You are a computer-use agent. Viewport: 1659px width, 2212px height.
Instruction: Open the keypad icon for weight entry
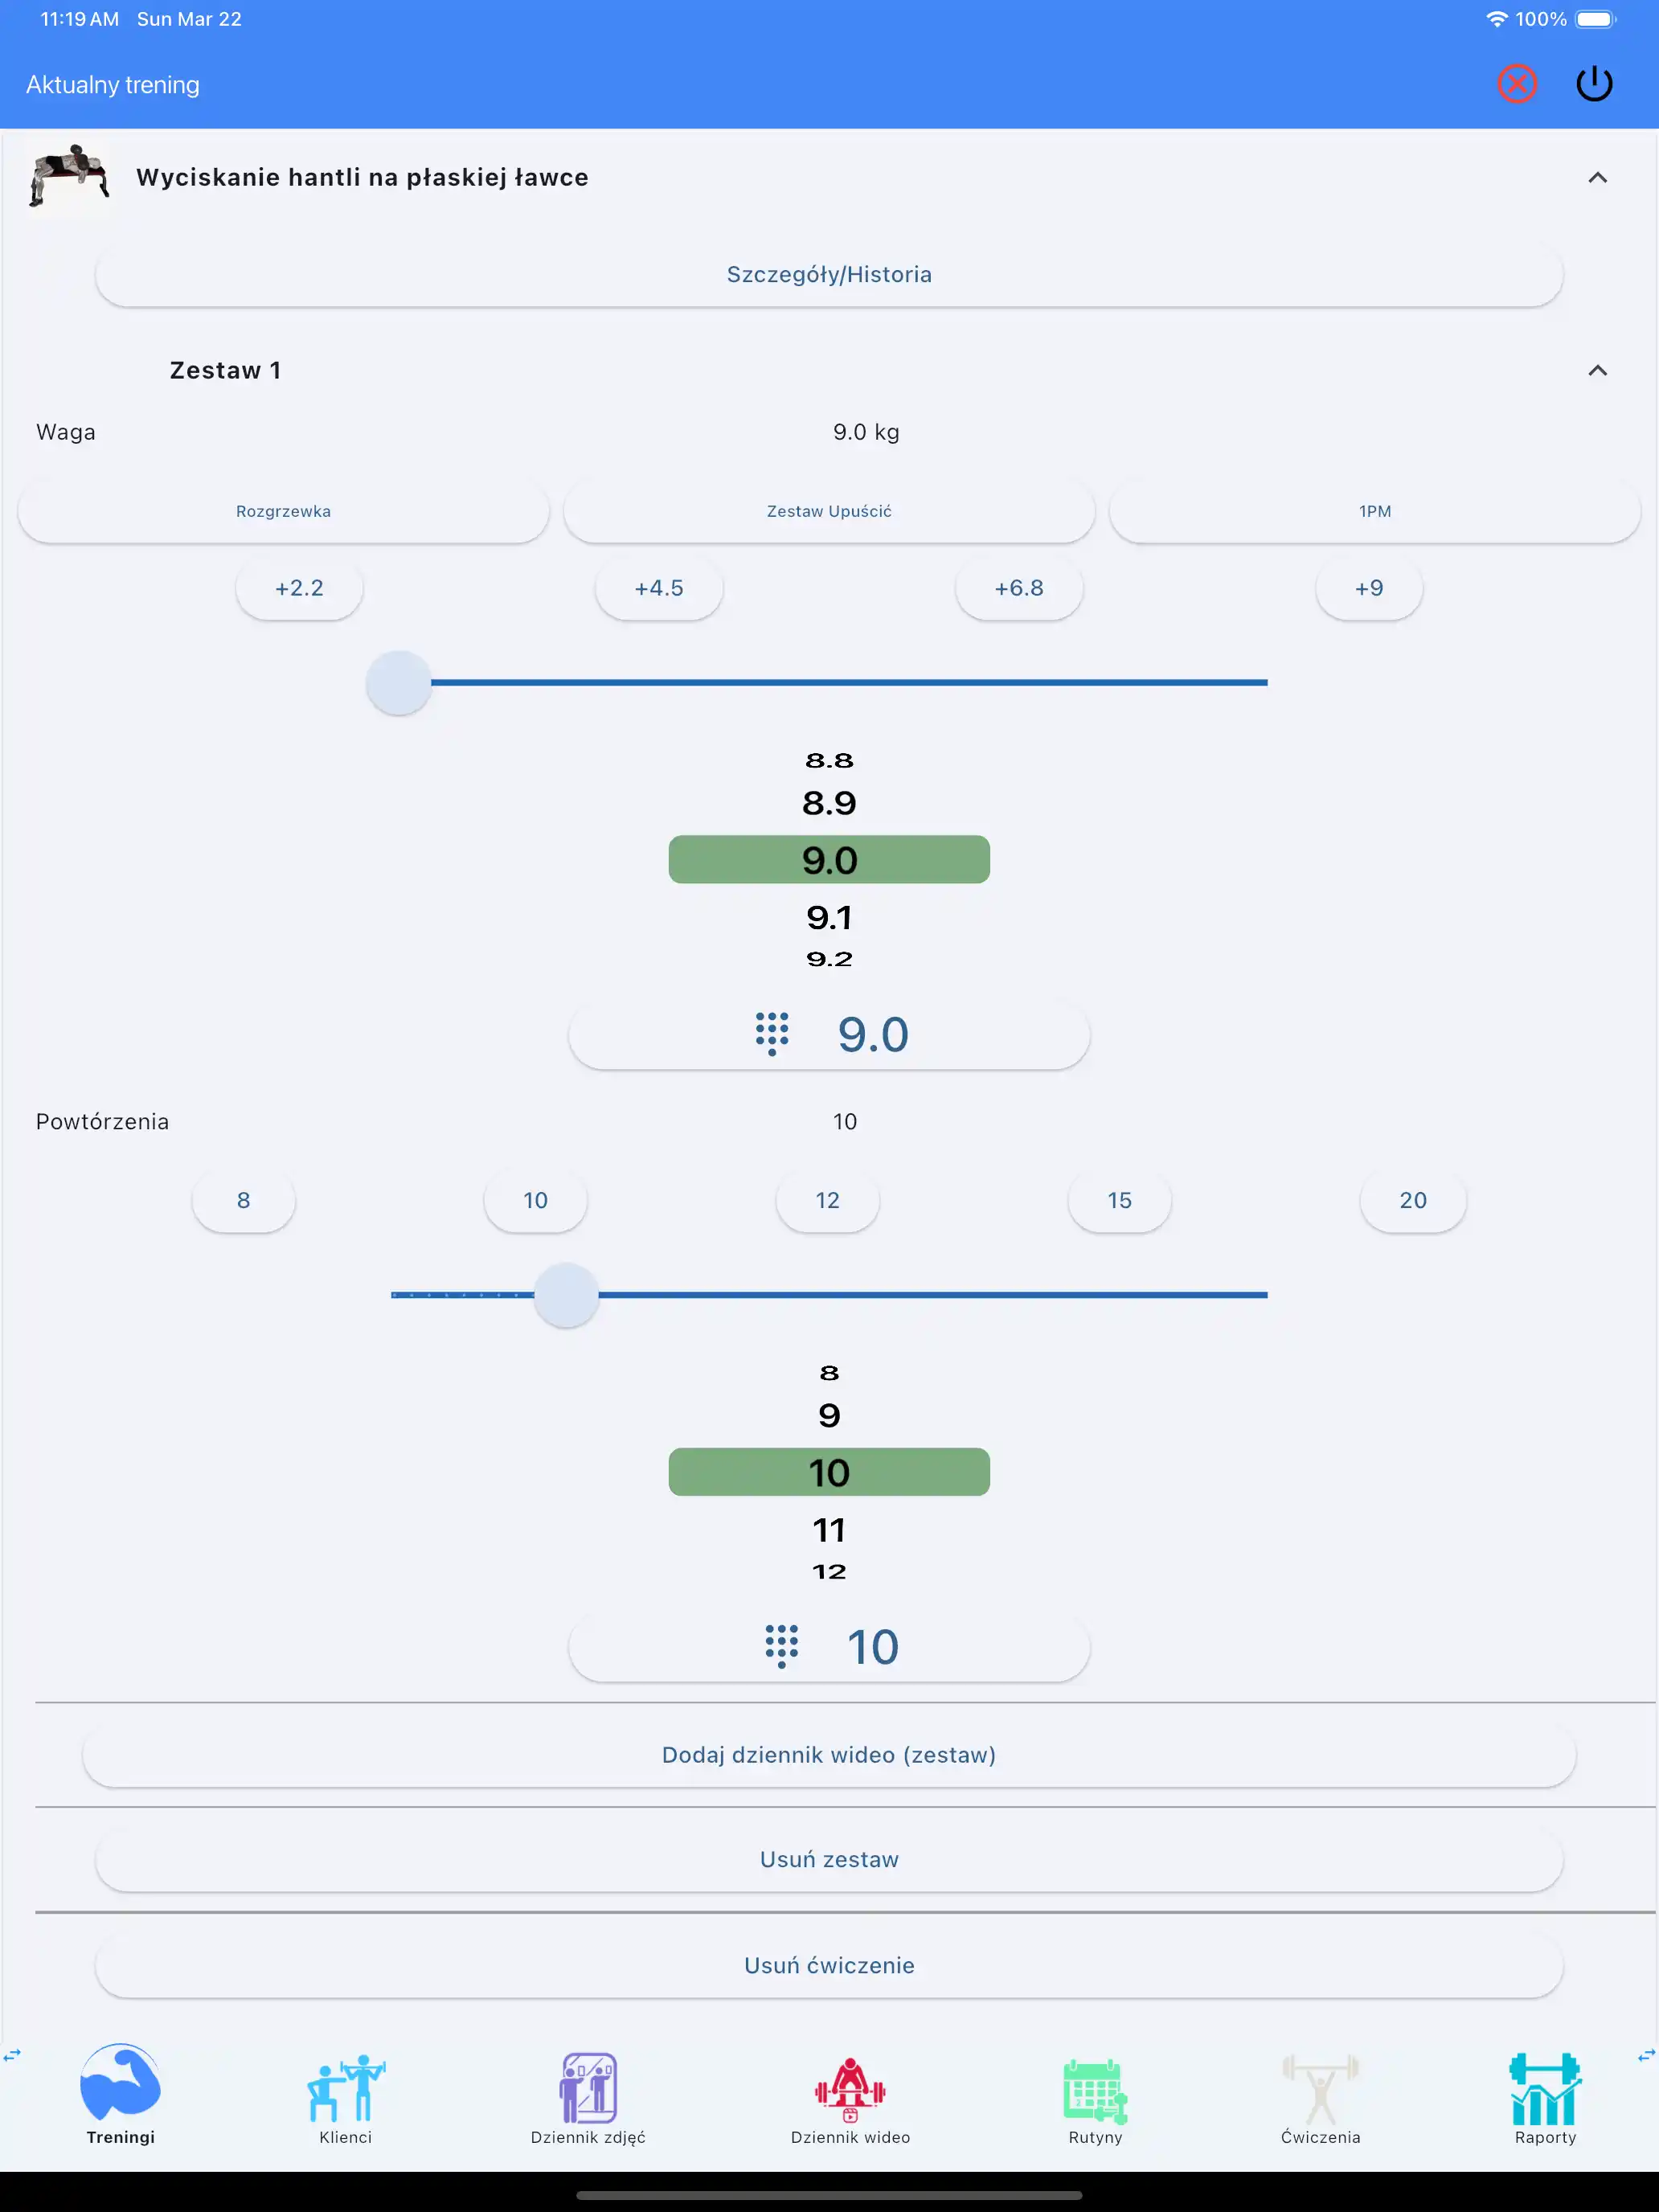(x=771, y=1034)
